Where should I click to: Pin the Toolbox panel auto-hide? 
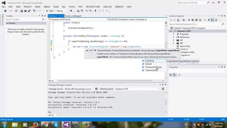pos(42,16)
